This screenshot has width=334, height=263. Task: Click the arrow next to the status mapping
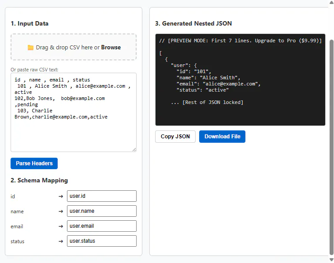coord(61,241)
